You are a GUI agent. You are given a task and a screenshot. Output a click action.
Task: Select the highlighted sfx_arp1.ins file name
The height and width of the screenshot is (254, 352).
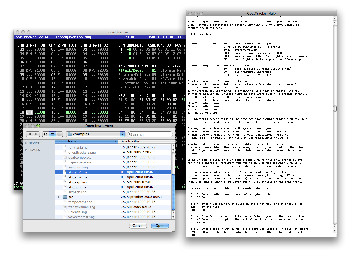click(x=78, y=172)
